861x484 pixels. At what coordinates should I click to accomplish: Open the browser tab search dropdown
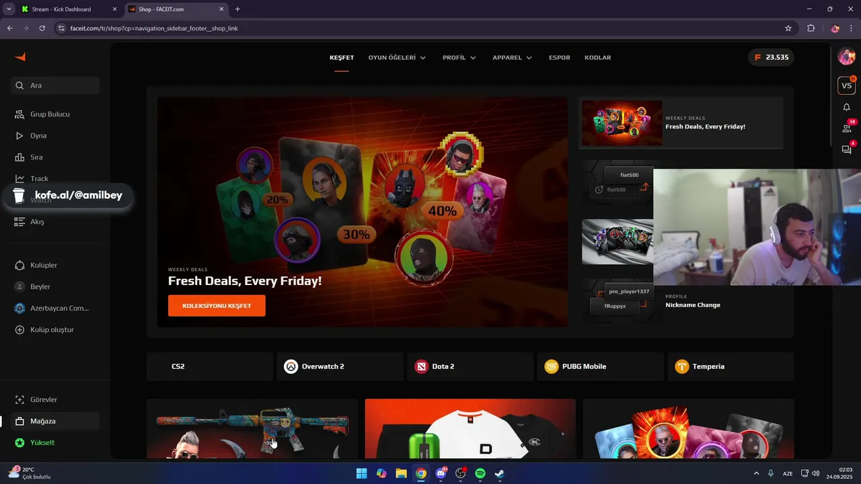(8, 9)
